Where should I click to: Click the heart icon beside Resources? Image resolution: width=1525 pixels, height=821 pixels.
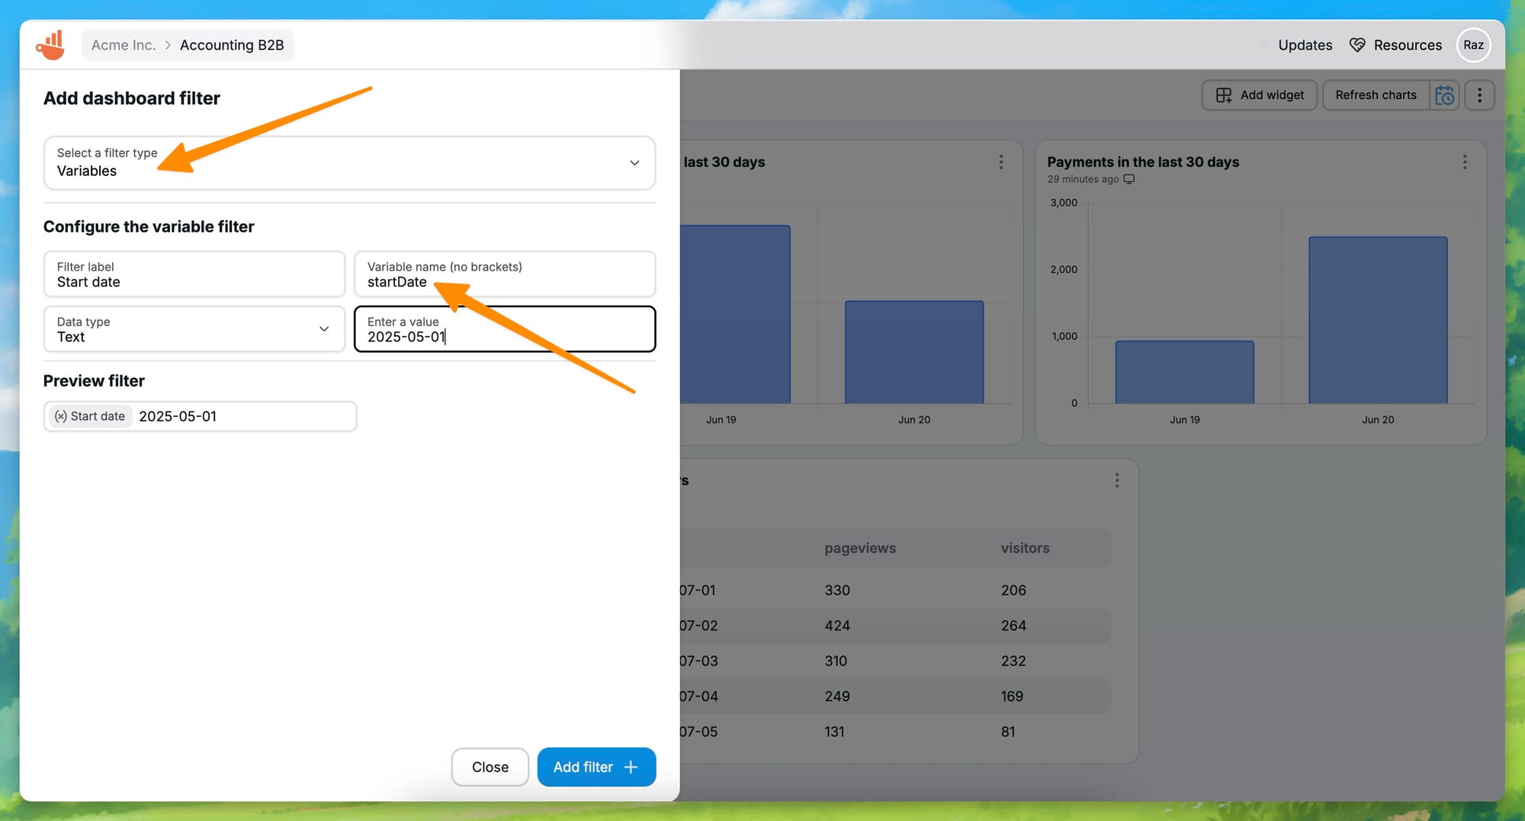tap(1357, 45)
